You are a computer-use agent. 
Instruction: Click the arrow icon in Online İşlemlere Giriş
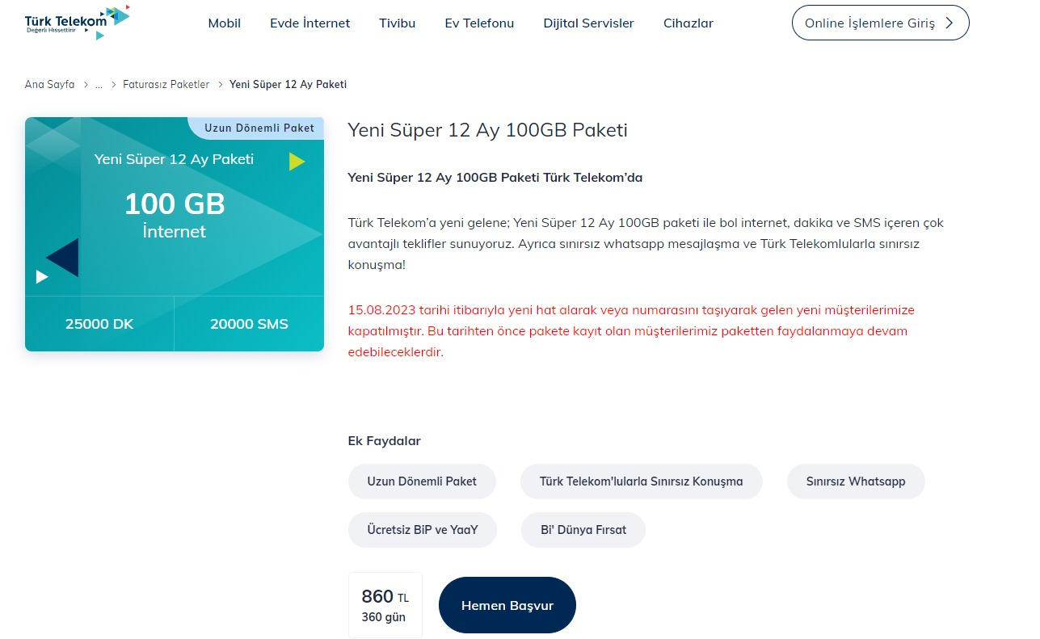[x=949, y=23]
